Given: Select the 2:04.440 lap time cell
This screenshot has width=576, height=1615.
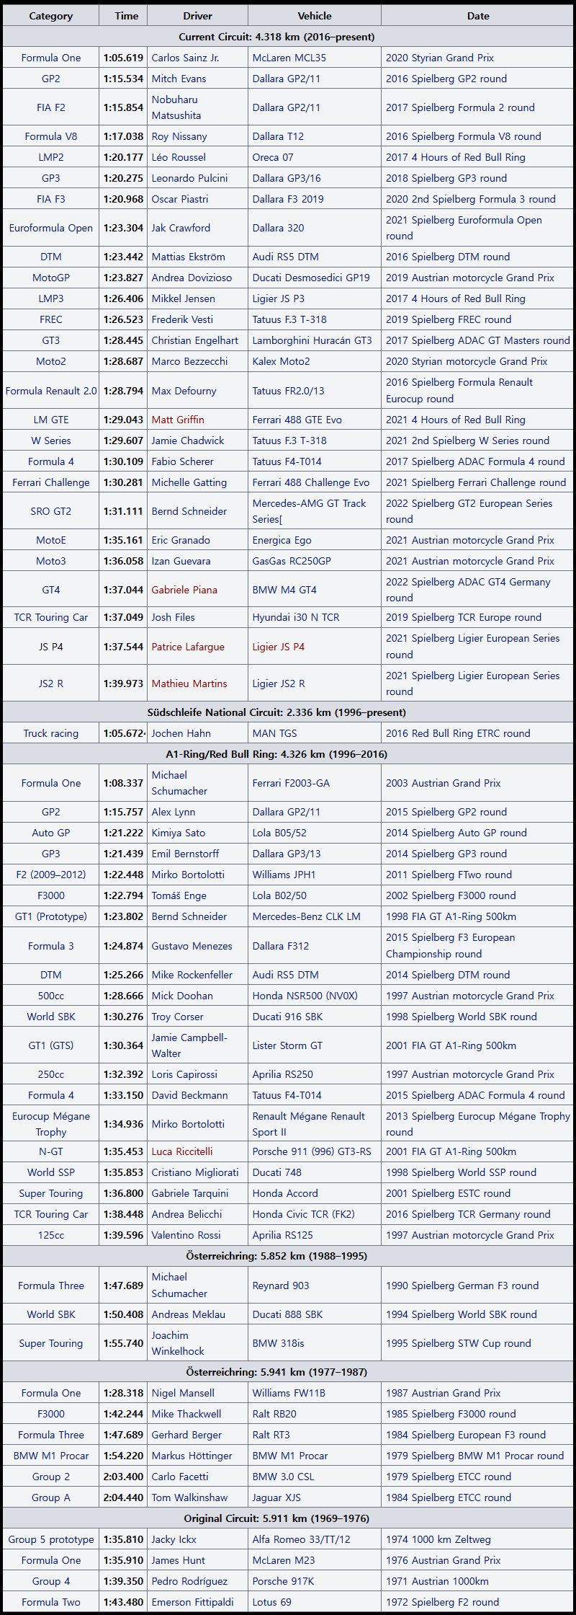Looking at the screenshot, I should click(123, 1497).
